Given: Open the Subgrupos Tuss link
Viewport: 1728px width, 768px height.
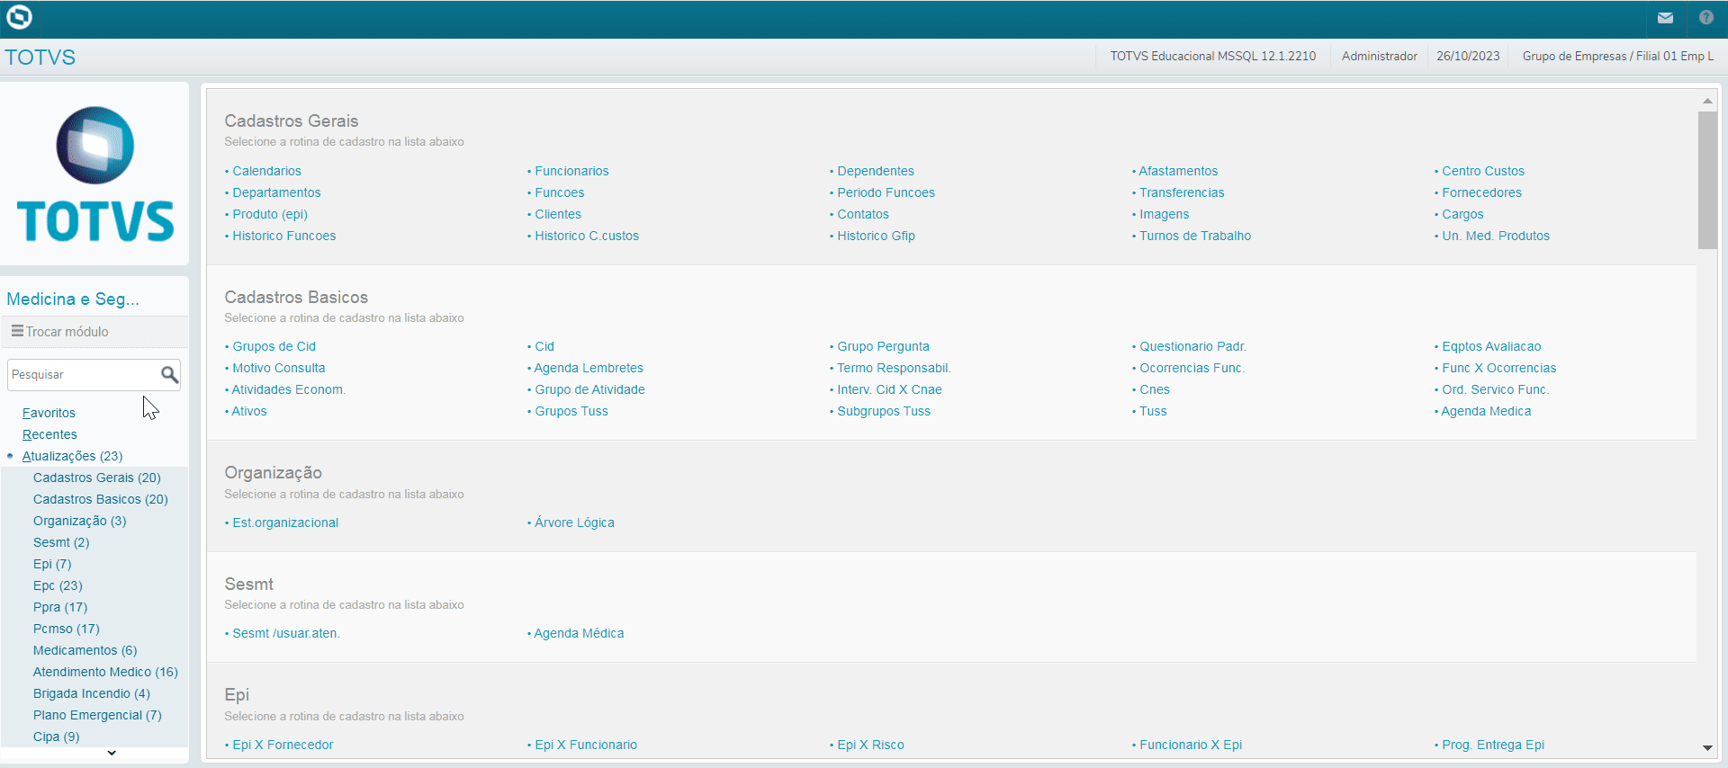Looking at the screenshot, I should pyautogui.click(x=884, y=411).
